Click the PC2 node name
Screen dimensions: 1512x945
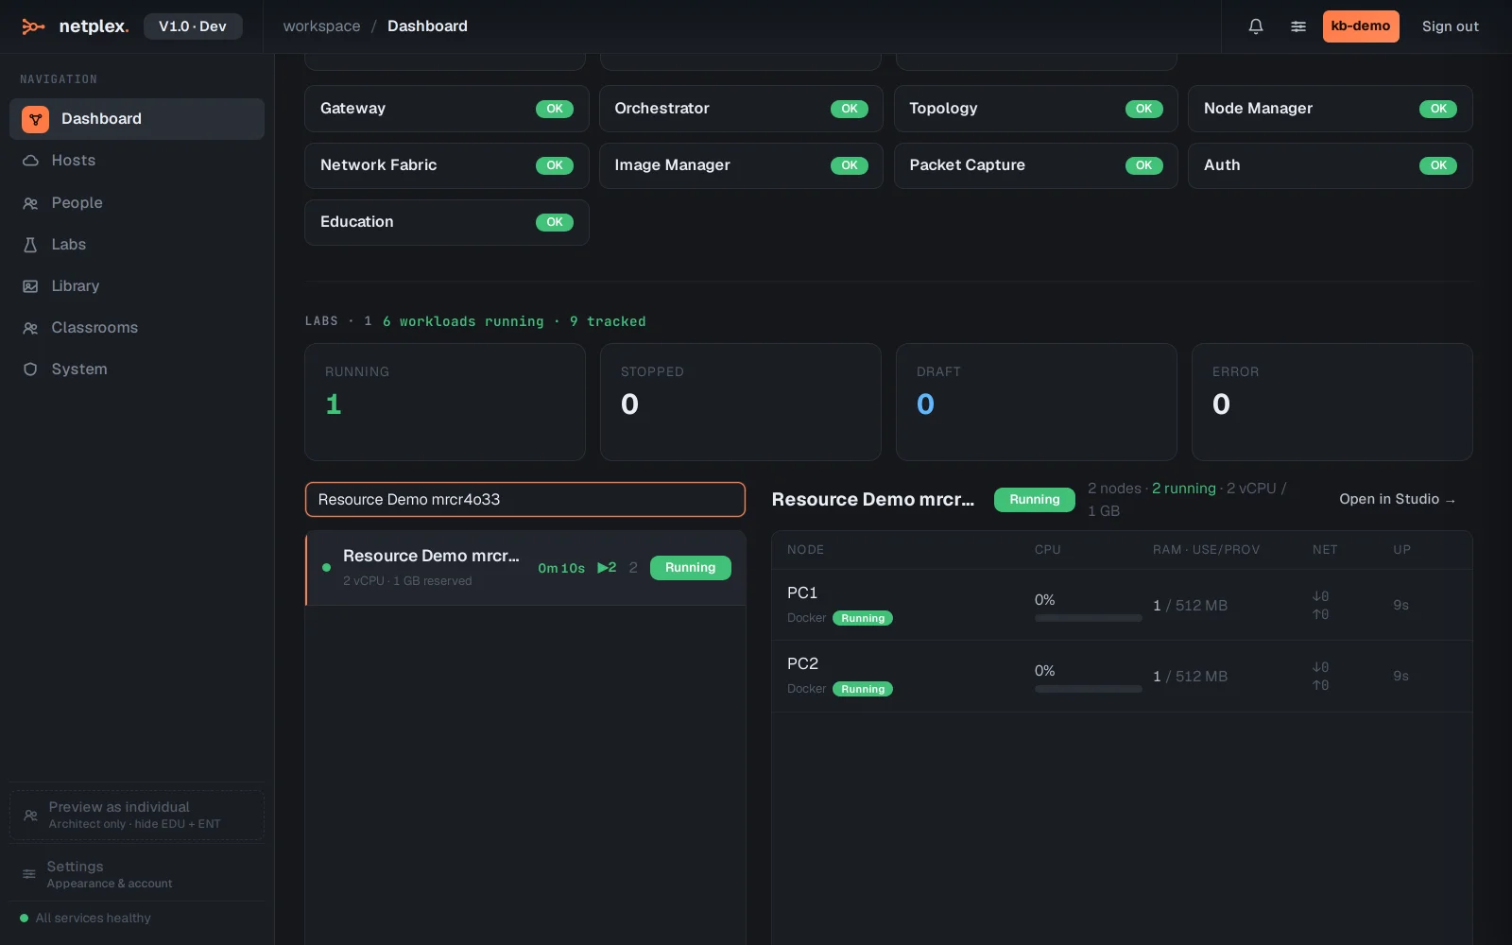tap(802, 663)
